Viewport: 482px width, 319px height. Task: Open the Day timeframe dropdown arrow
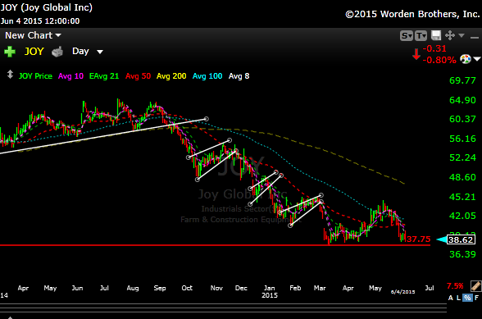tap(100, 52)
